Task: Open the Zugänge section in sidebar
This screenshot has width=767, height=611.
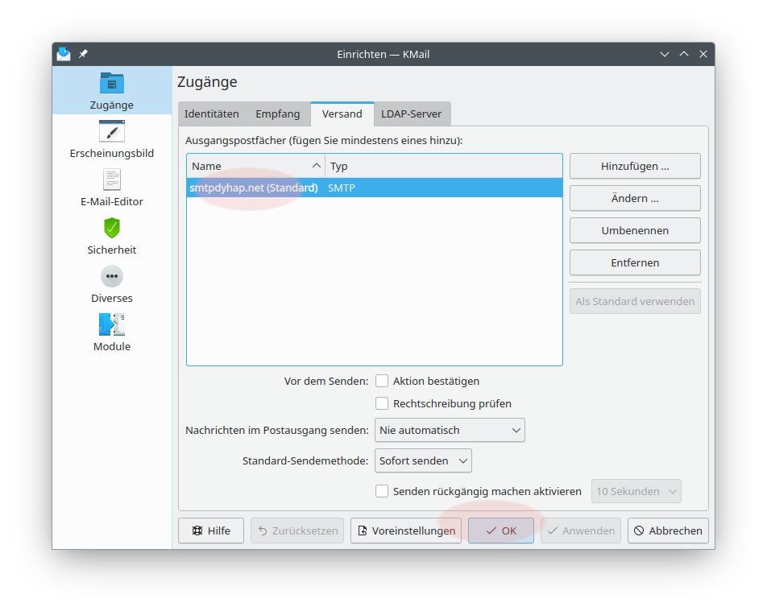Action: tap(112, 92)
